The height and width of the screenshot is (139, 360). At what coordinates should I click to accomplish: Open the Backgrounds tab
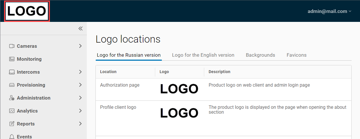(260, 55)
